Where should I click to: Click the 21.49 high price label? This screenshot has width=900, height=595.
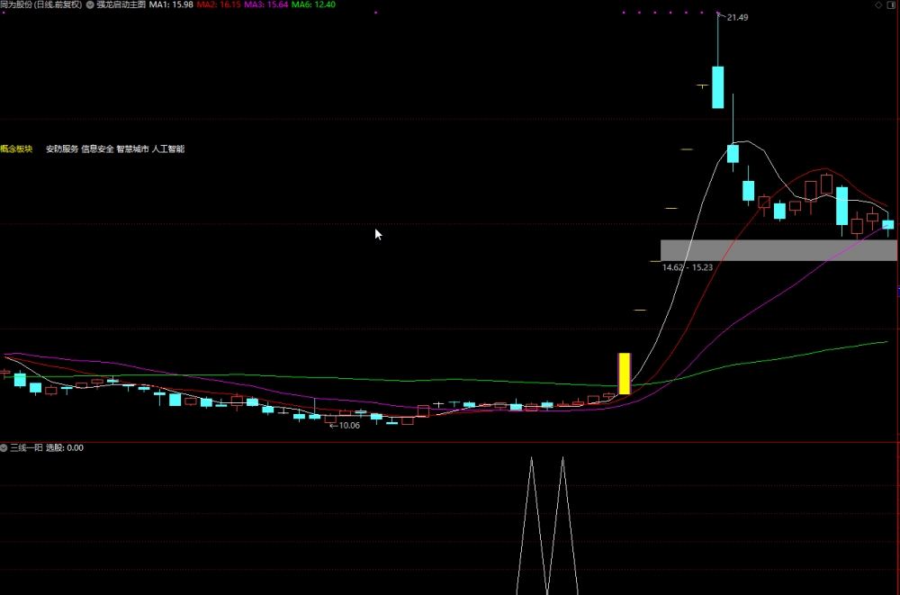737,18
